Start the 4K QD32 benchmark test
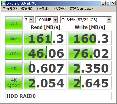 tap(14, 83)
